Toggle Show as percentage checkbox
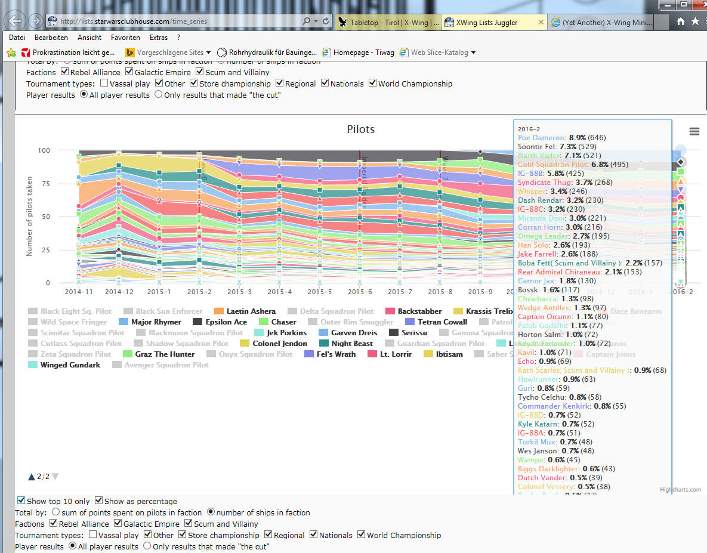Screen dimensions: 707x553 click(99, 501)
